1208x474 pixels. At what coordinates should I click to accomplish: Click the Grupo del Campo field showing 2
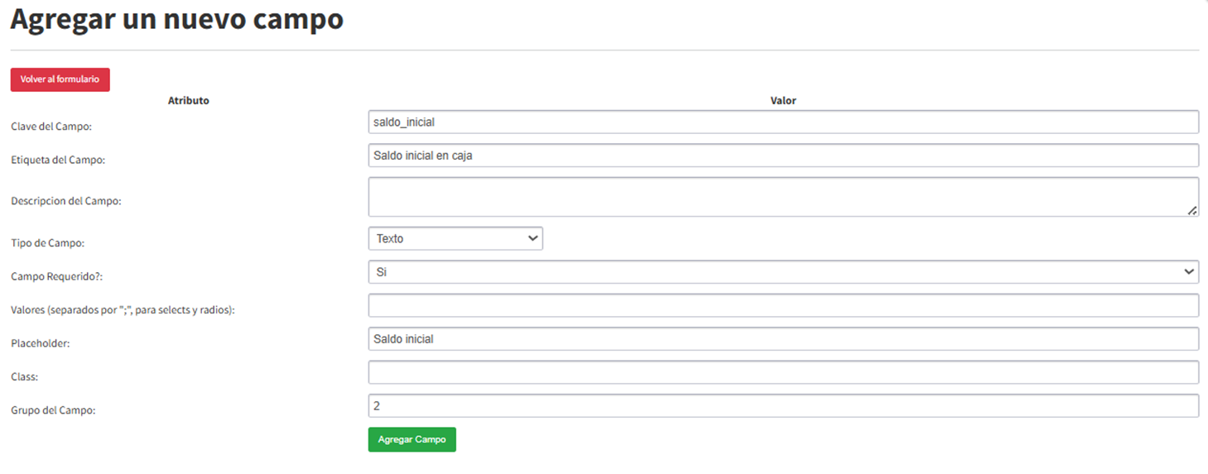click(x=783, y=405)
